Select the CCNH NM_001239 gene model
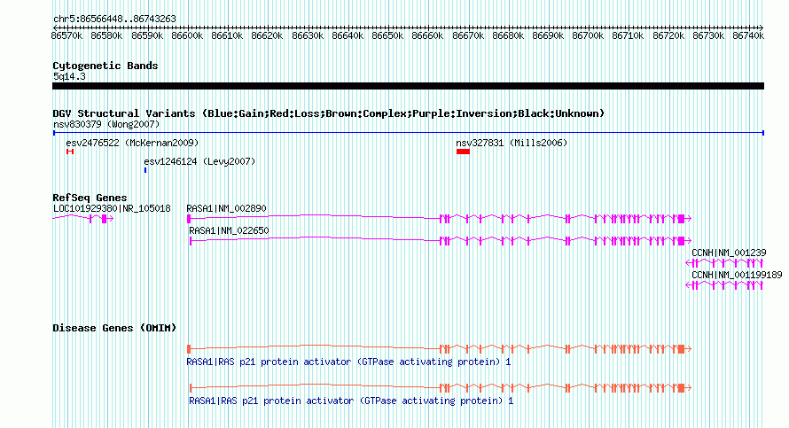 (724, 262)
